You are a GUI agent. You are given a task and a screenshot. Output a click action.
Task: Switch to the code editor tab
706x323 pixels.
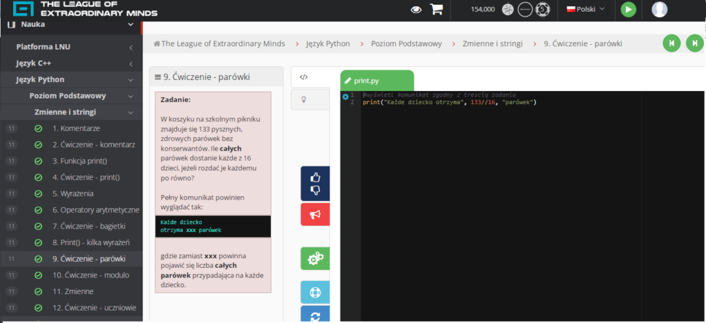304,77
